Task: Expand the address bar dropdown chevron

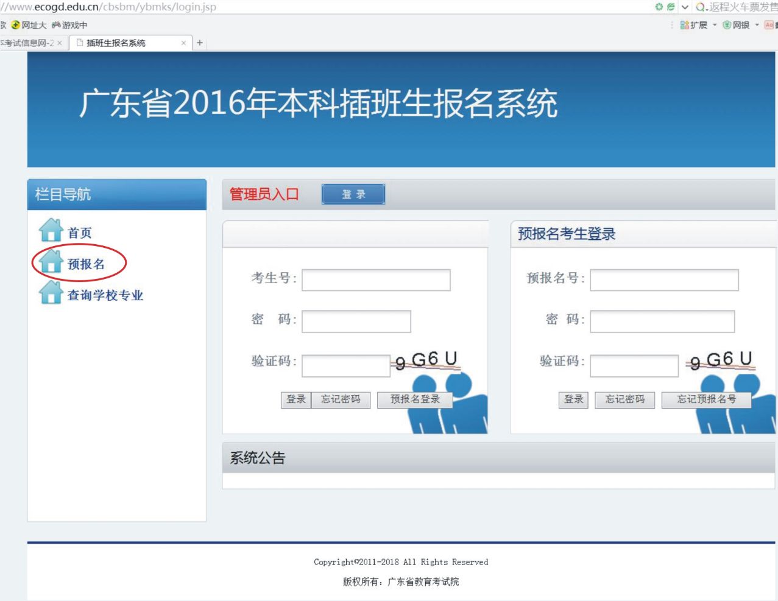Action: click(x=685, y=7)
